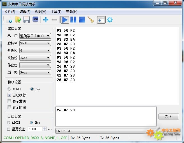This screenshot has width=184, height=143.
Task: Select Hex in receive settings
Action: click(35, 89)
